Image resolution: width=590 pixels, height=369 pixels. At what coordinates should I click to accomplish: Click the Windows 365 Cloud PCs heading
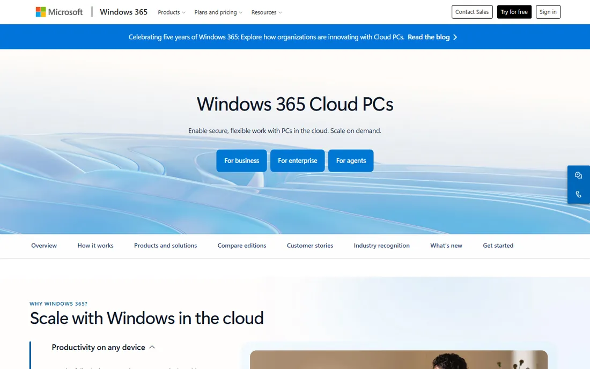(x=295, y=104)
